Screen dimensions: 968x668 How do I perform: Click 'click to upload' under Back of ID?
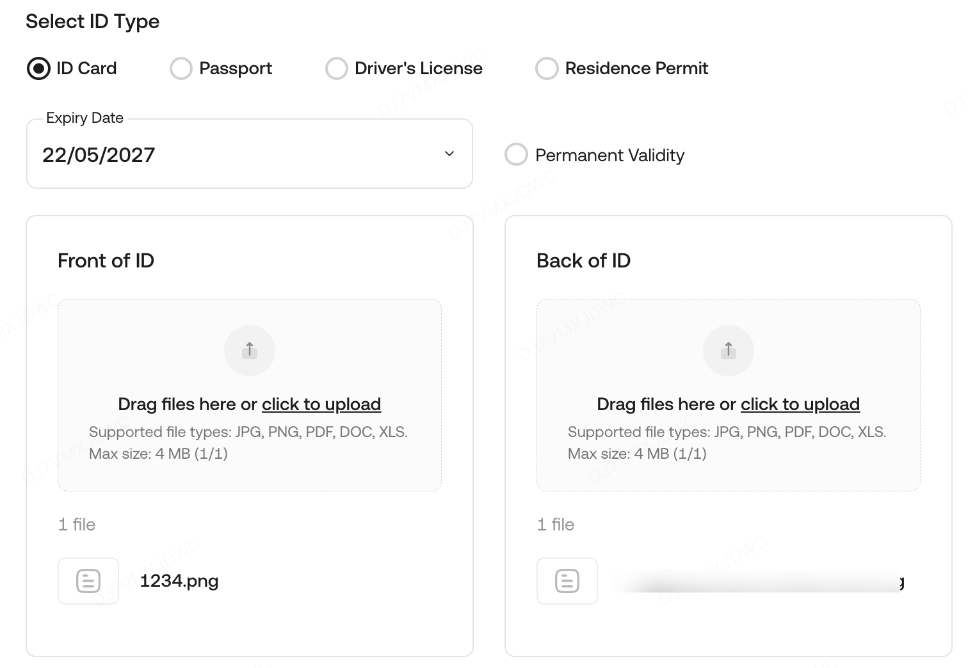(x=800, y=404)
